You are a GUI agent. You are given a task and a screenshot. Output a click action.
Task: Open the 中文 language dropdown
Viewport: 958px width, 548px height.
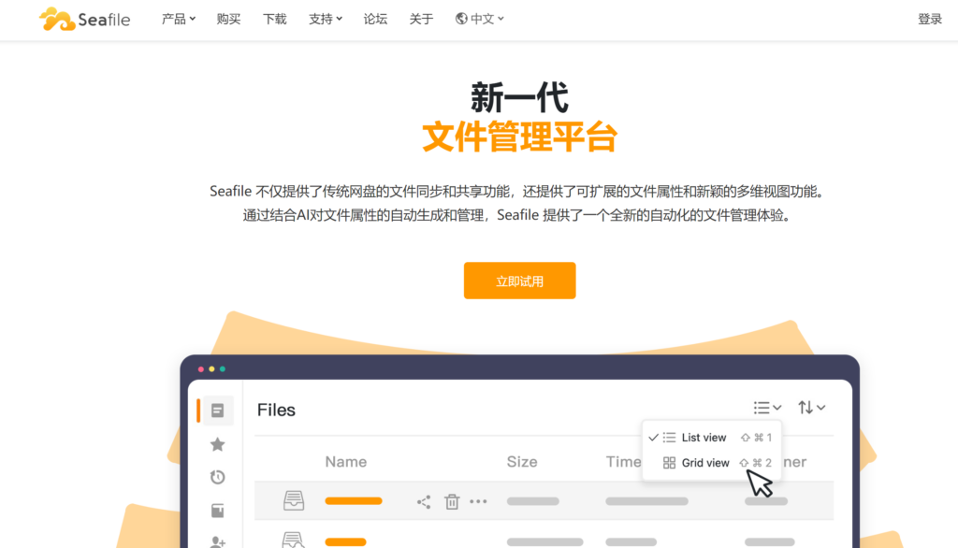pyautogui.click(x=479, y=19)
